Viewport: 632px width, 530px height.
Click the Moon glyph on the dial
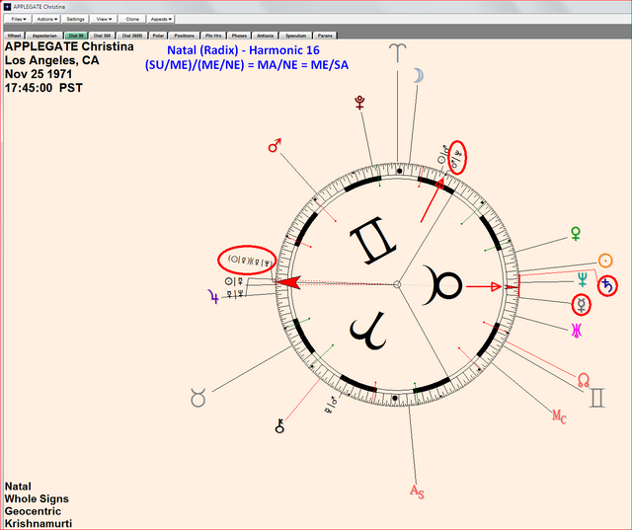click(419, 76)
